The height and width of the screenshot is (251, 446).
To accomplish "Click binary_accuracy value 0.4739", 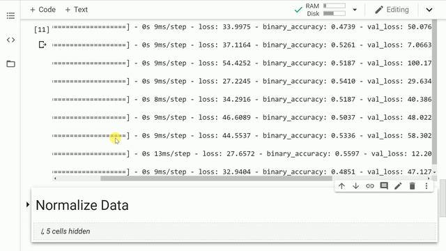I will click(x=343, y=26).
